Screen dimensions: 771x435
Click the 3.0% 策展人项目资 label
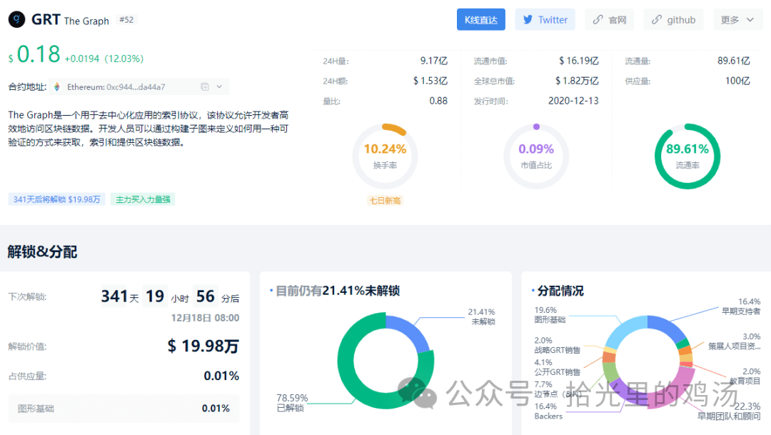(x=735, y=341)
